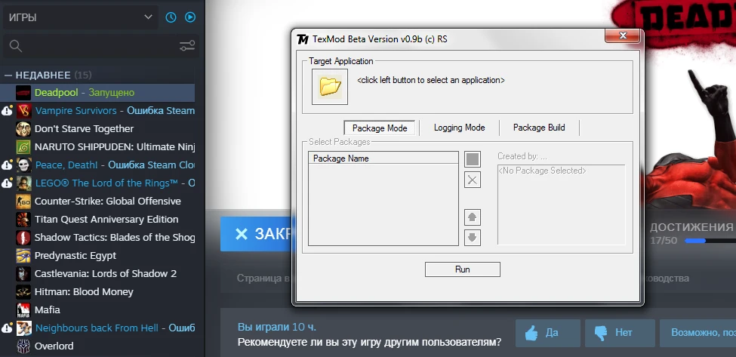
Task: Click the Peace, Death! skull icon
Action: tap(23, 165)
